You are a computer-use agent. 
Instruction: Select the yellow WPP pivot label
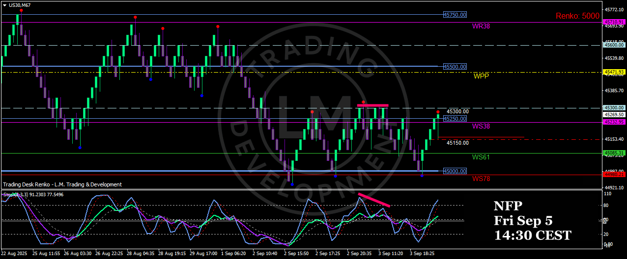point(481,77)
